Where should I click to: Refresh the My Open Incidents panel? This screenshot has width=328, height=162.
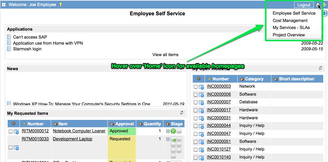pyautogui.click(x=320, y=68)
